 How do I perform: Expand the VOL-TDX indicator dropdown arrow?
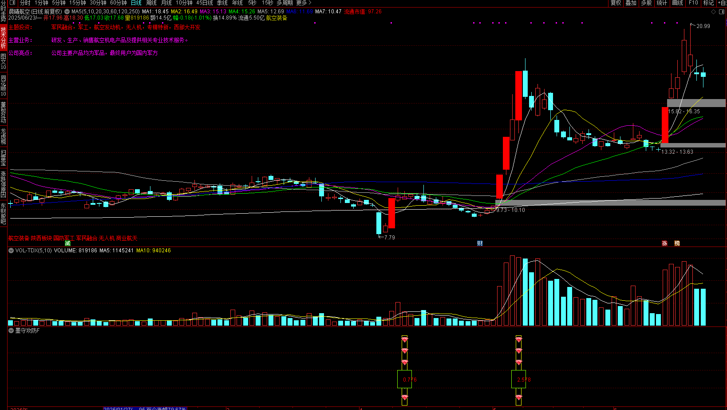click(11, 251)
